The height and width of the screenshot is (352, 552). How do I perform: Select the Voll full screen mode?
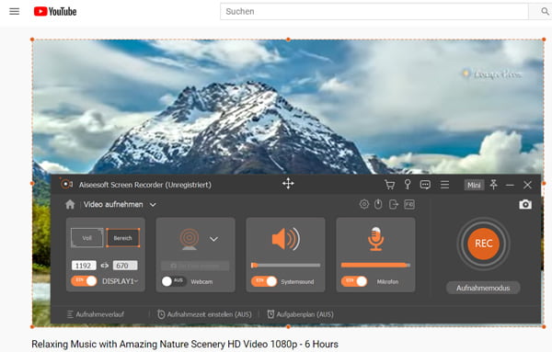[x=87, y=238]
